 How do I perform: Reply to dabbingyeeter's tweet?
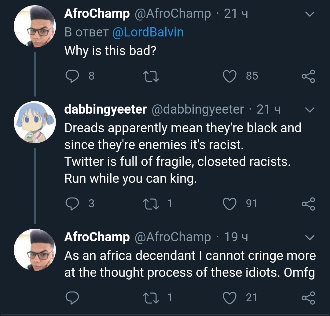[x=72, y=204]
